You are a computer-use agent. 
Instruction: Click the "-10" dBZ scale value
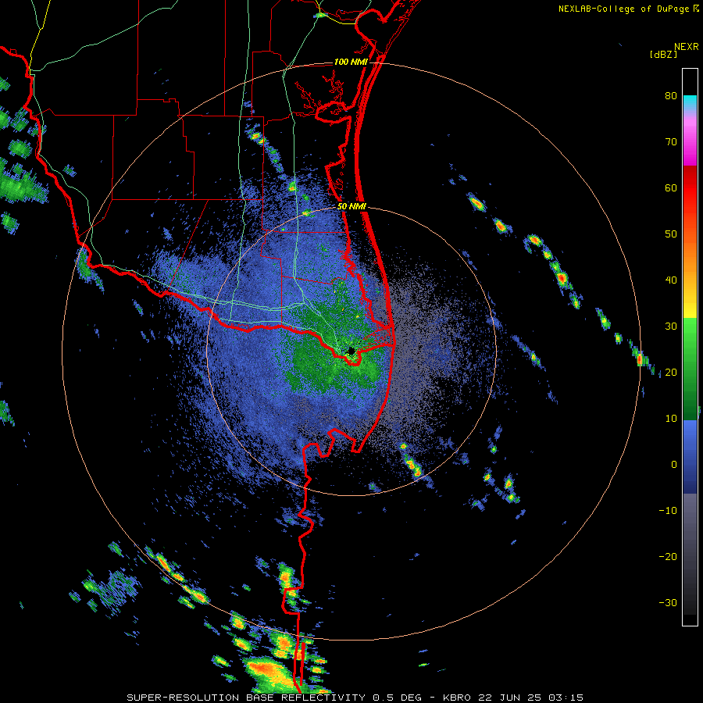pyautogui.click(x=668, y=510)
